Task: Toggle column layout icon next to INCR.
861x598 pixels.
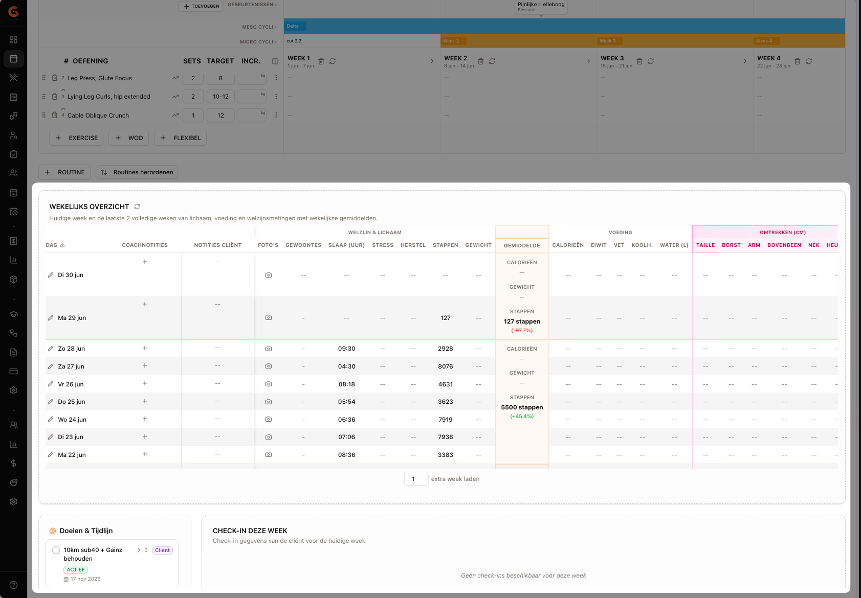Action: [x=275, y=61]
